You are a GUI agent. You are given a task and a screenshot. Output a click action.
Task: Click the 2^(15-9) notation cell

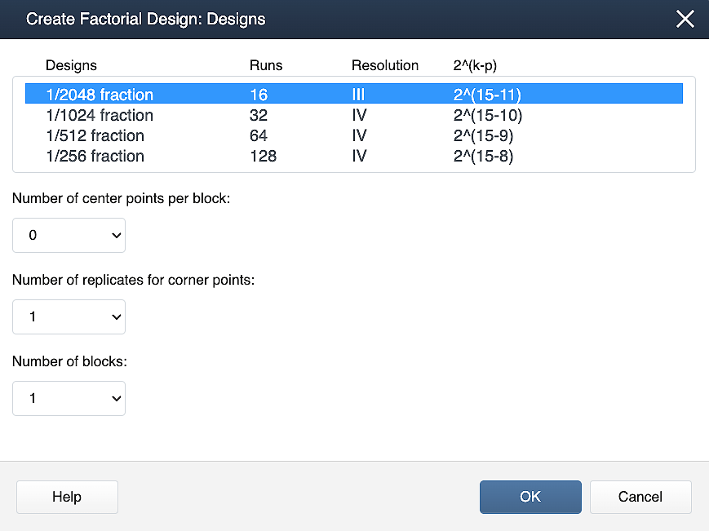click(x=483, y=136)
